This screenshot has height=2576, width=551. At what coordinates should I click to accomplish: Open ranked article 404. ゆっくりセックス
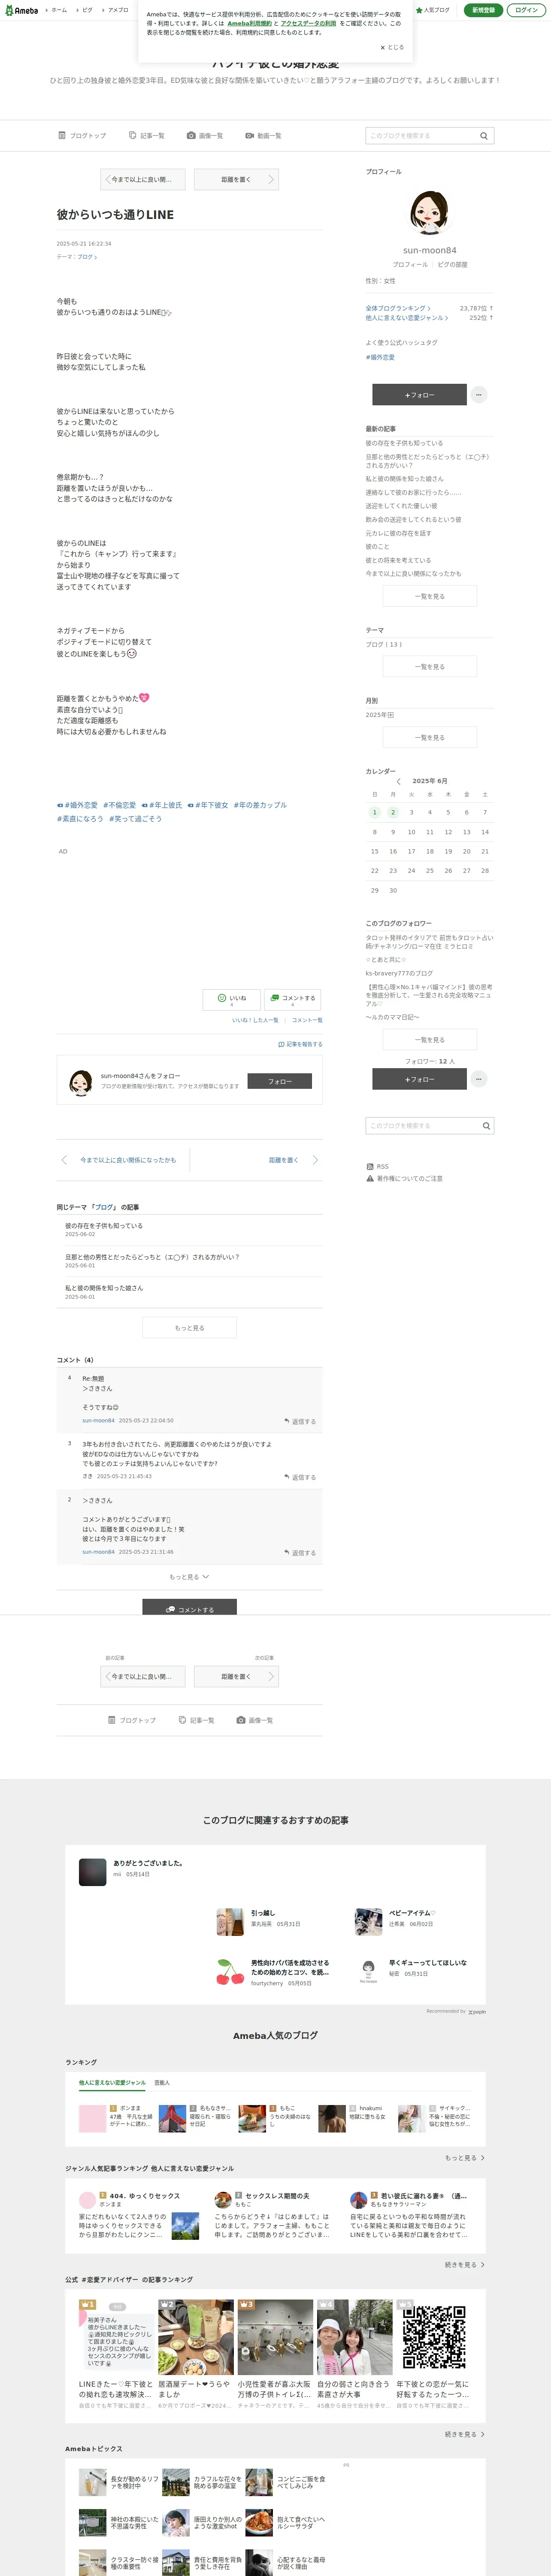pyautogui.click(x=145, y=2196)
